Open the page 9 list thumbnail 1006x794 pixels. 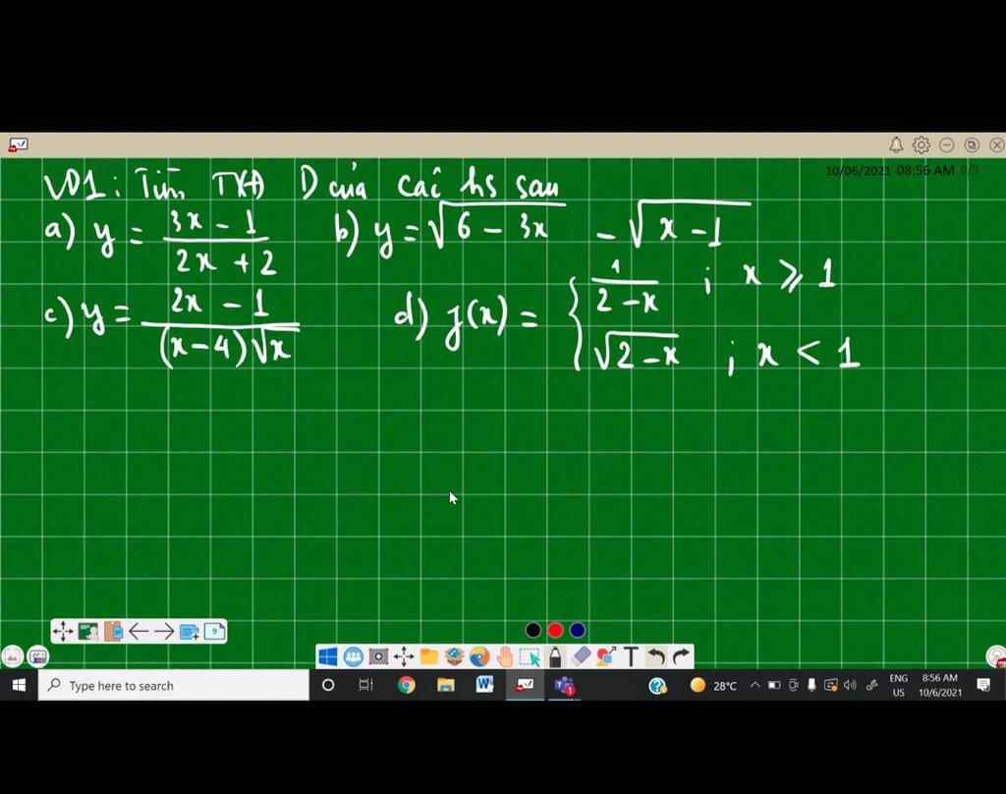(x=214, y=632)
